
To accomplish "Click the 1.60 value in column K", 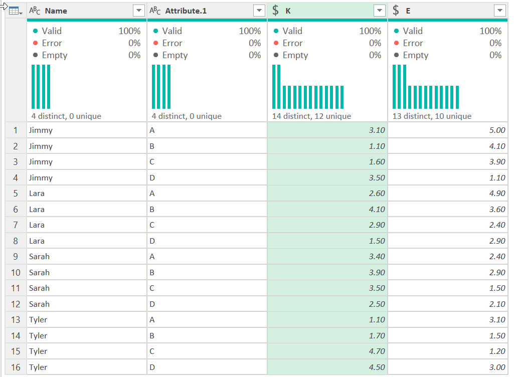I will [327, 161].
